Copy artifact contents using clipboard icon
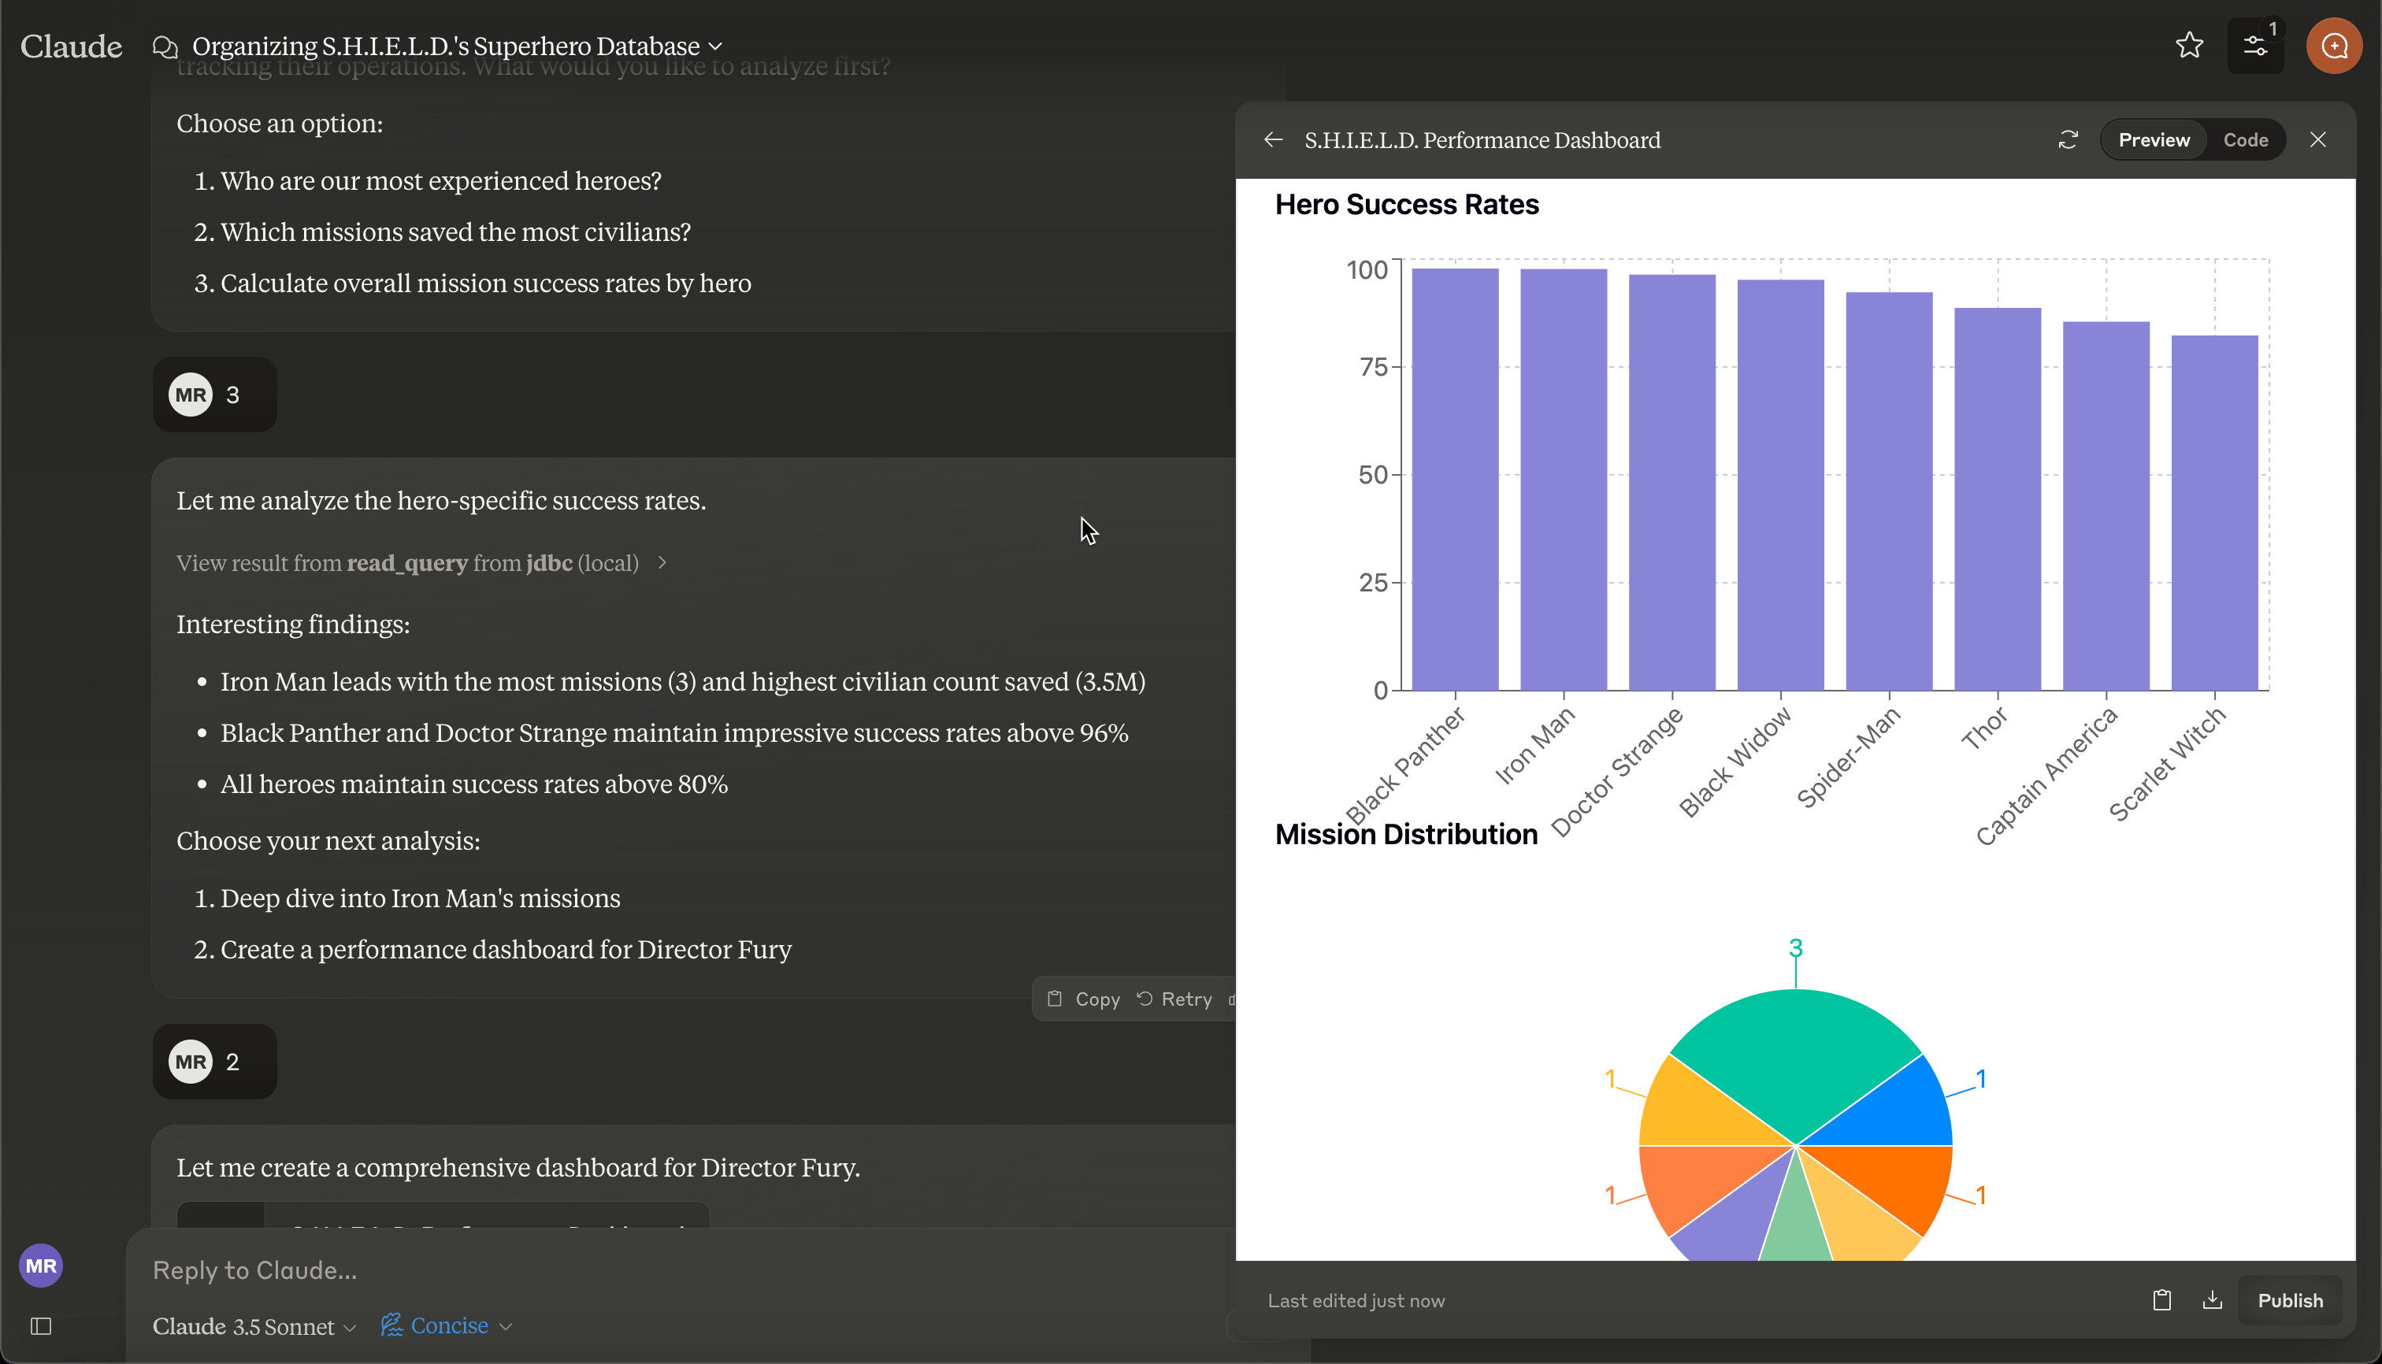The image size is (2382, 1364). coord(2161,1299)
